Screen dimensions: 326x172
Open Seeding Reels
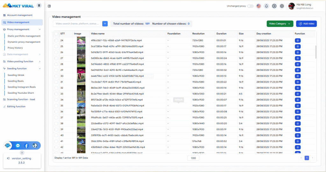pos(16,81)
